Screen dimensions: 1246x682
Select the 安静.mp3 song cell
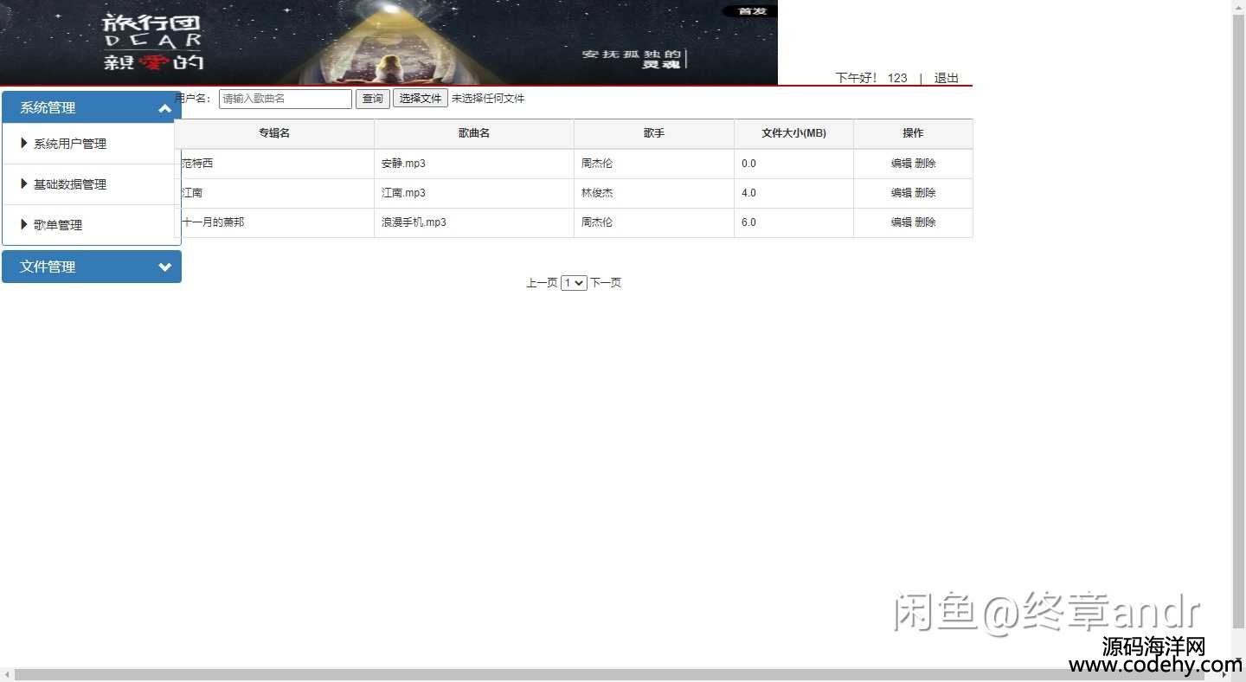pos(474,164)
